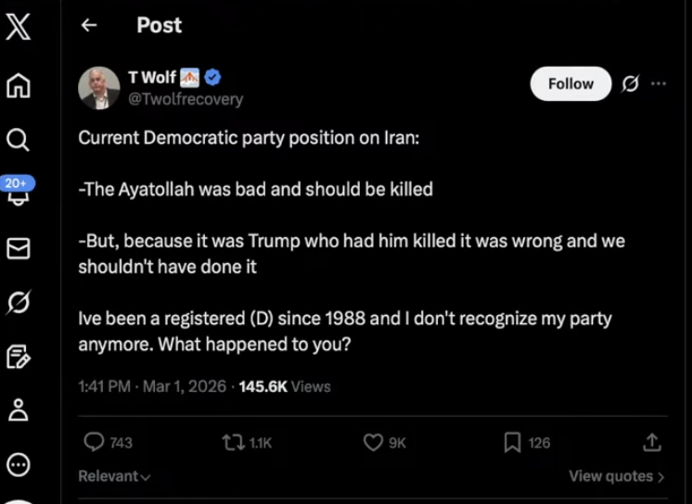Toggle repost on this post
This screenshot has width=692, height=504.
coord(233,443)
